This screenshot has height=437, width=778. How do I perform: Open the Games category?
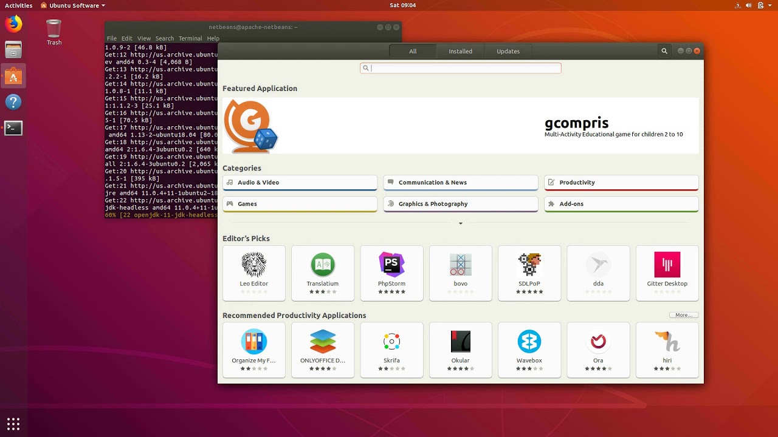coord(300,204)
